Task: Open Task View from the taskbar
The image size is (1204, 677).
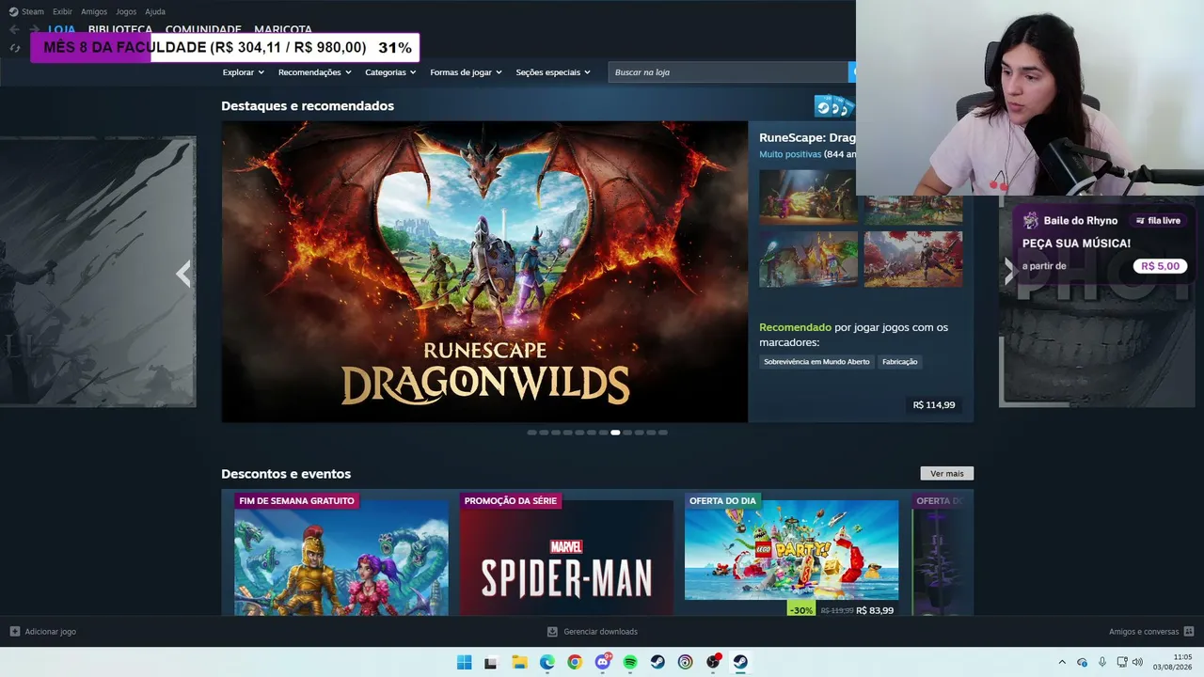Action: 490,662
